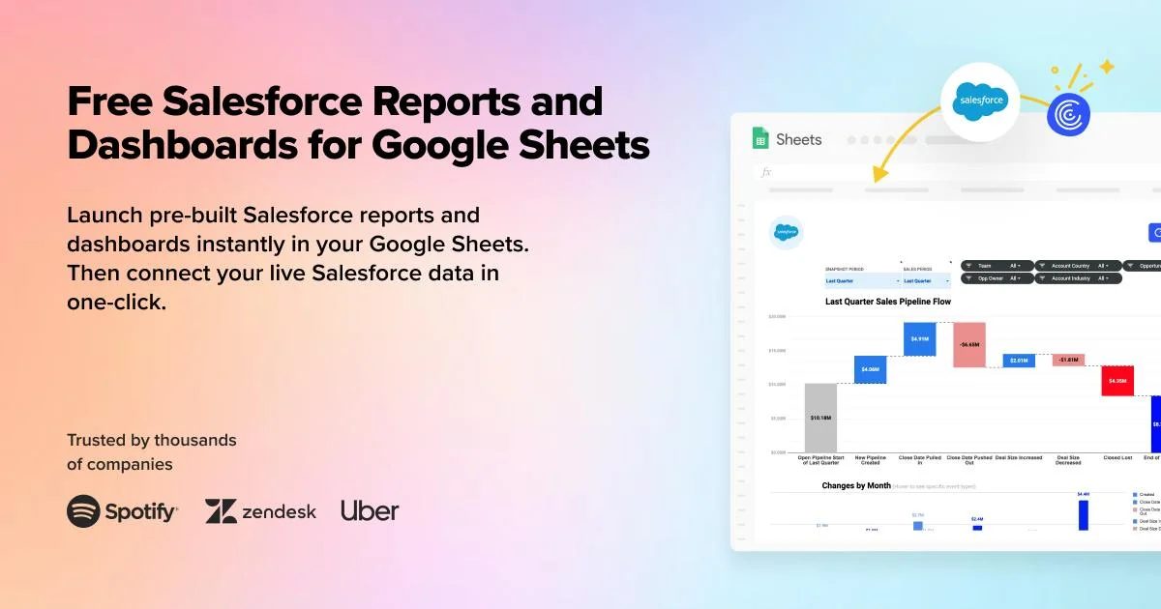Open the Snapshot Period Last Quarter dropdown
The image size is (1161, 609).
(863, 281)
